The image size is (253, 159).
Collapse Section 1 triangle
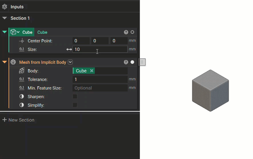(5, 18)
